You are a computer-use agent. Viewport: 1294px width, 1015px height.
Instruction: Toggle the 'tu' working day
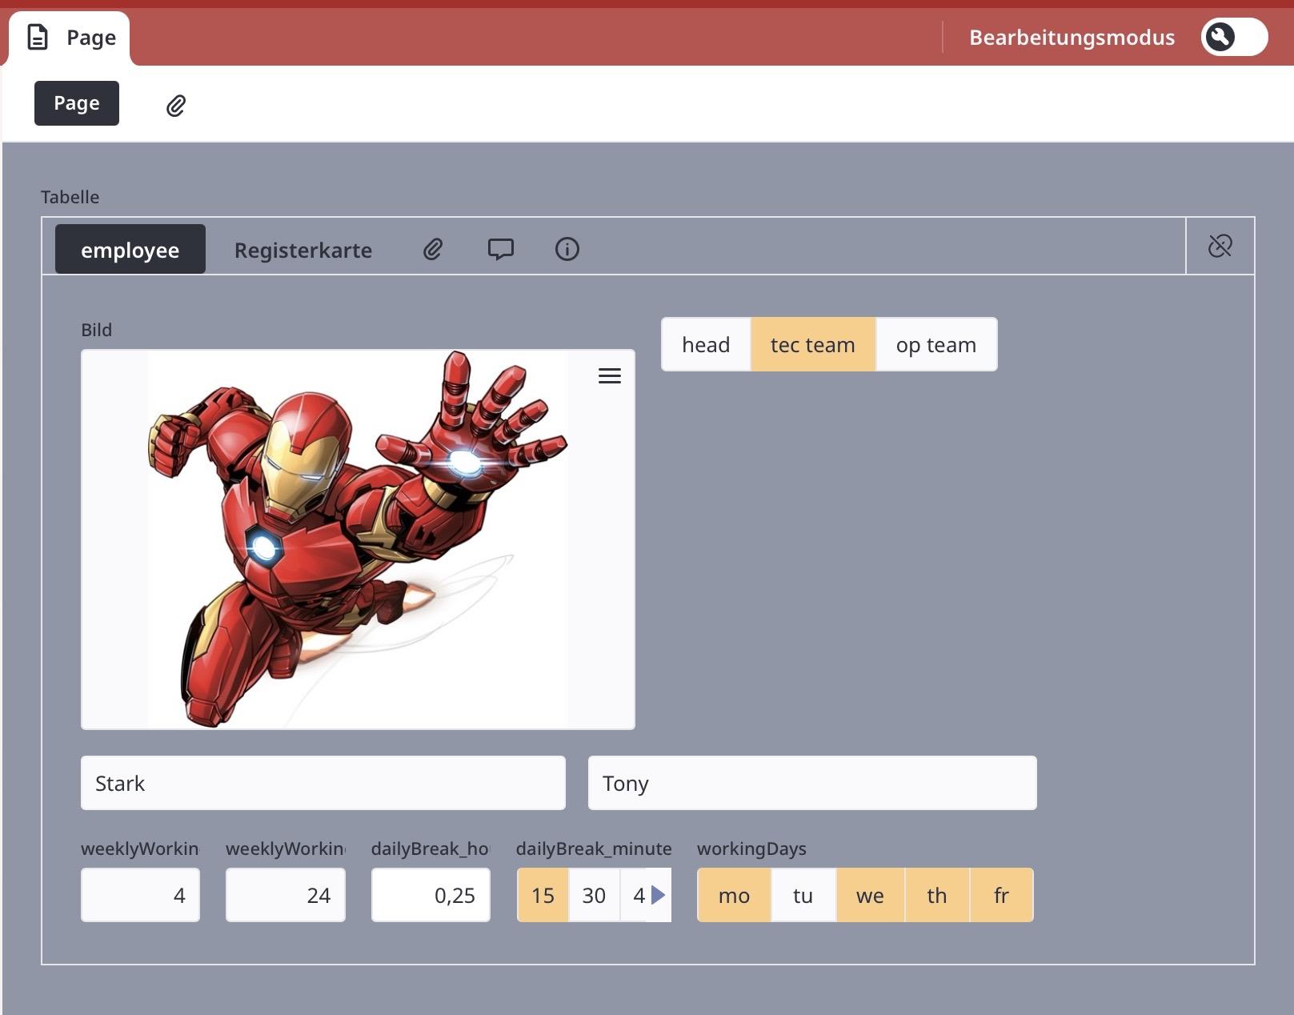pyautogui.click(x=803, y=895)
